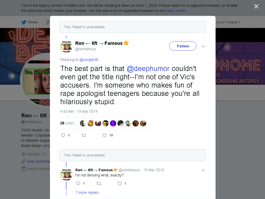Click the Twitter bird Home icon
Screen dimensions: 265x199
(24, 22)
